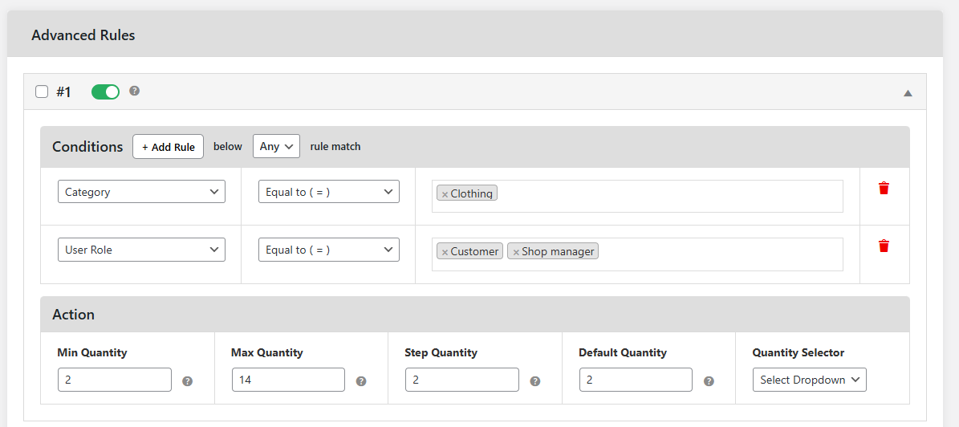Click the Shop manager tag text

click(x=558, y=251)
